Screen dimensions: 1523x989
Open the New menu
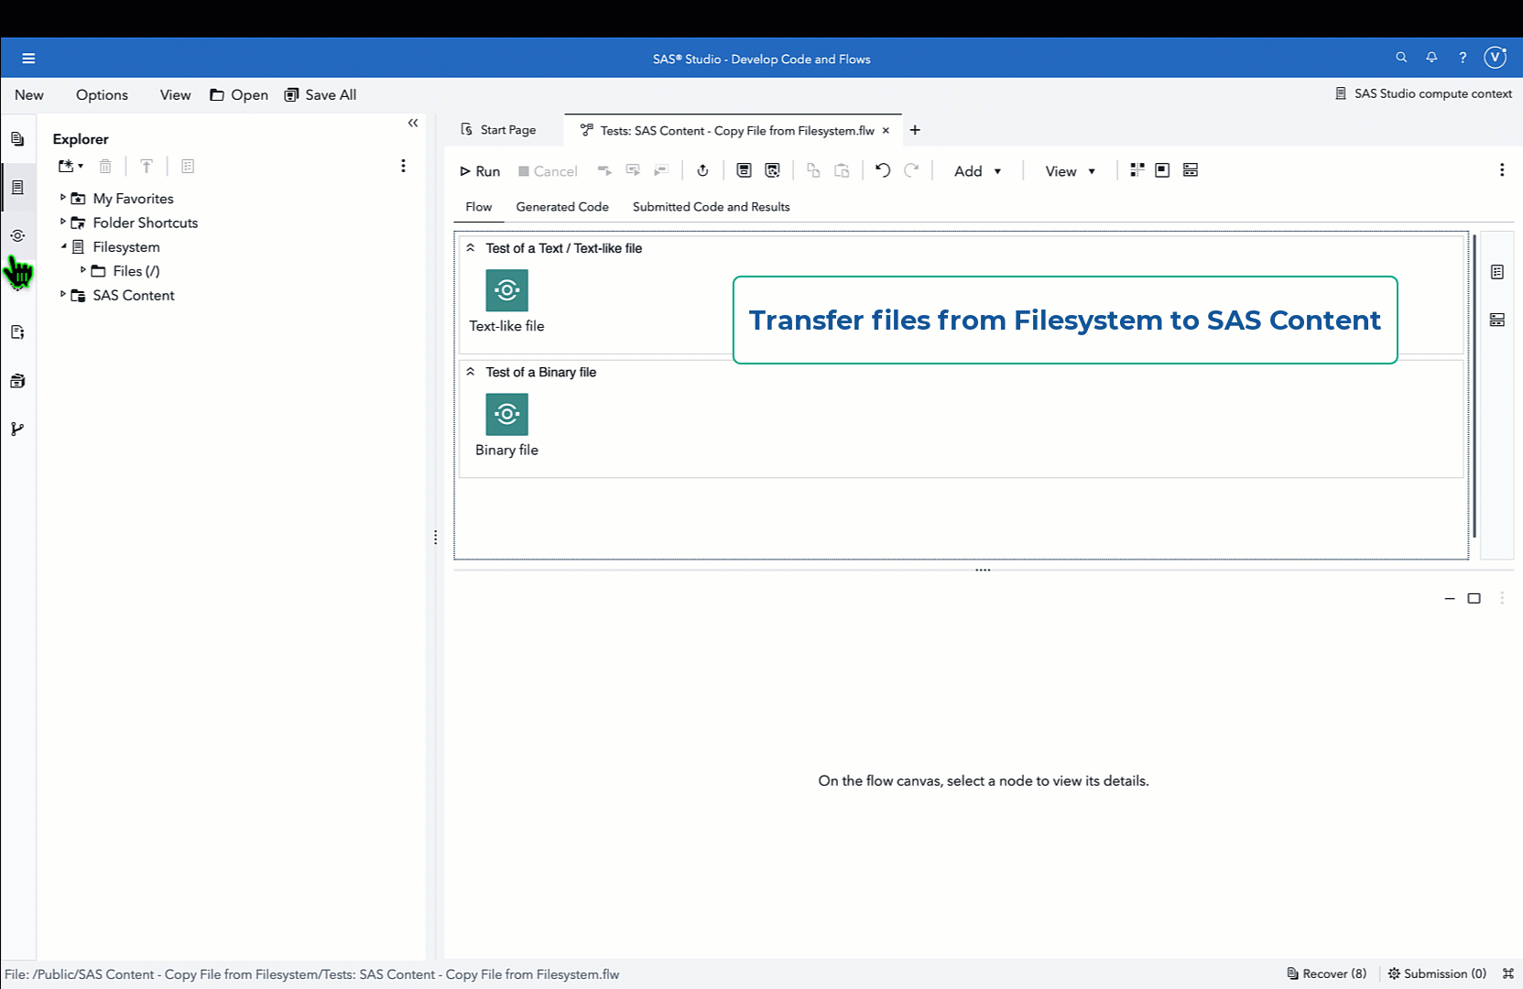coord(29,95)
